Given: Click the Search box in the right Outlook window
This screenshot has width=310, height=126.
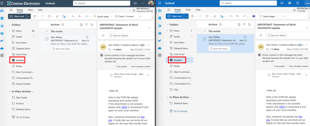Looking at the screenshot, I should (248, 3).
